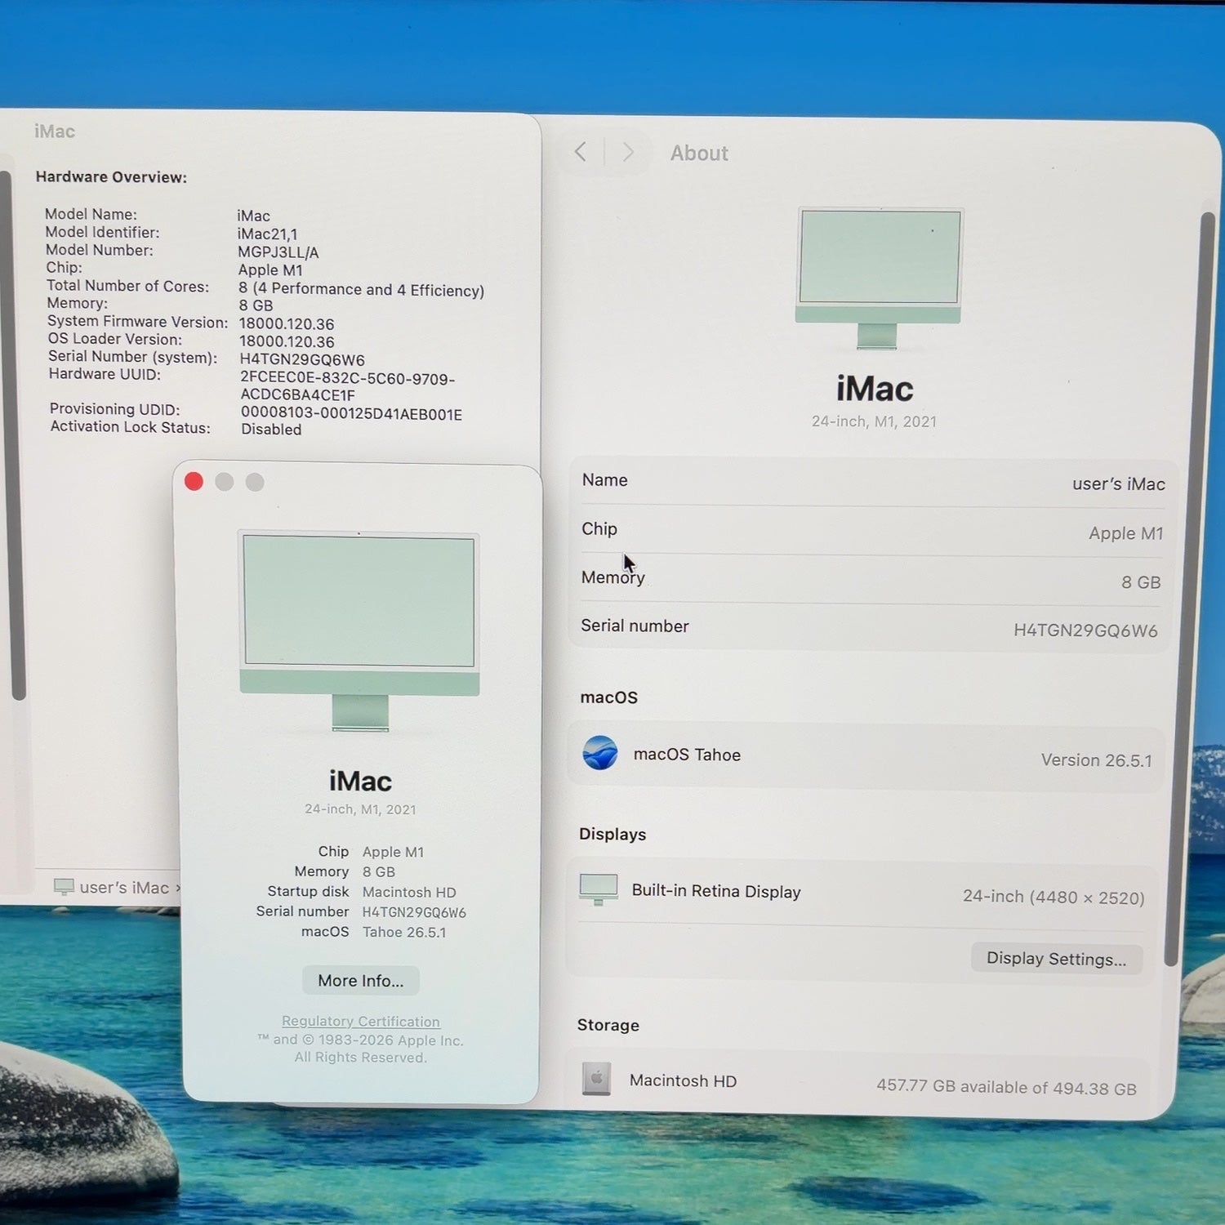Click the Hardware Overview heading
The image size is (1225, 1225).
tap(111, 177)
